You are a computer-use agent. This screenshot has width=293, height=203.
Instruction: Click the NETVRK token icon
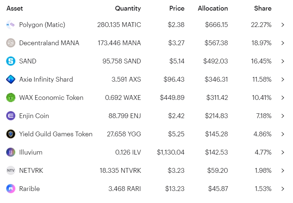click(x=11, y=171)
